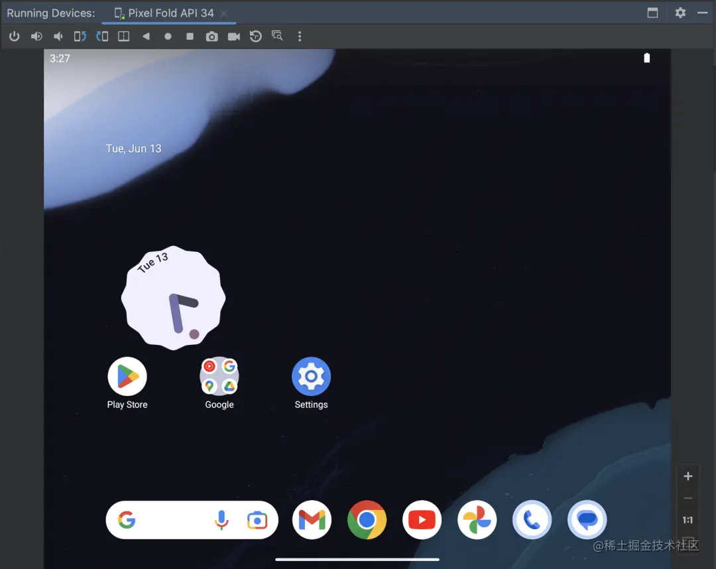The height and width of the screenshot is (569, 716).
Task: Tap the Tue, Jun 13 date widget
Action: pos(133,149)
